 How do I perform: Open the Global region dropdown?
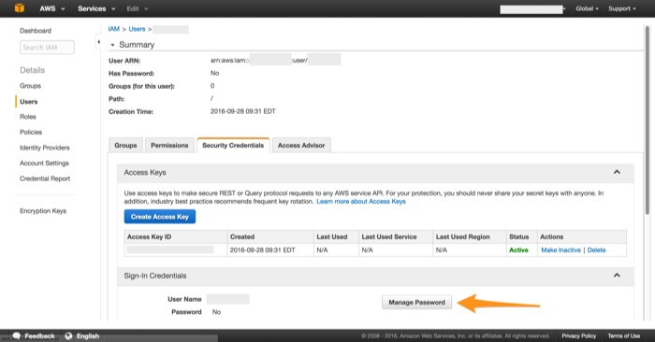[587, 8]
